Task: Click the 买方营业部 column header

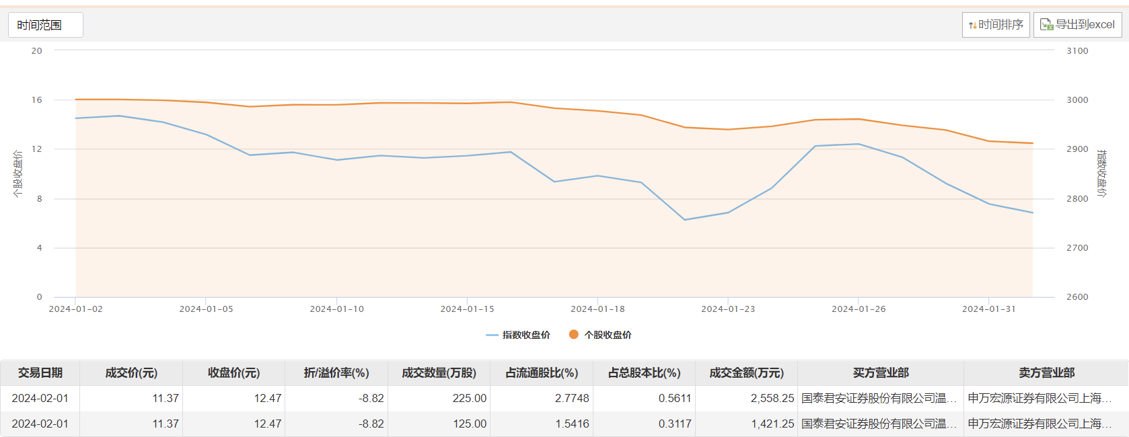Action: [x=881, y=372]
